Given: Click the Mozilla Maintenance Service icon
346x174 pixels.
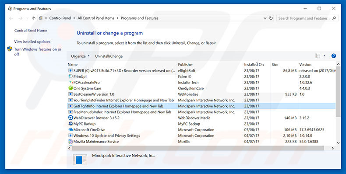Looking at the screenshot, I should point(71,141).
